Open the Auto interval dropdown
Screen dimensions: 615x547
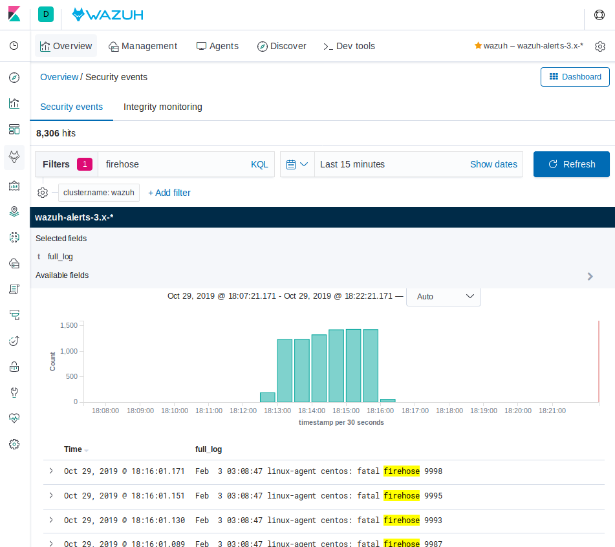point(443,296)
